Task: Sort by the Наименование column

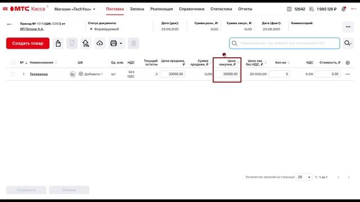Action: (x=56, y=62)
